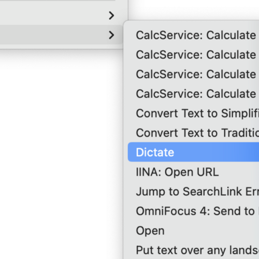Expand the submenu chevron on the highlighted parent row

tap(111, 35)
